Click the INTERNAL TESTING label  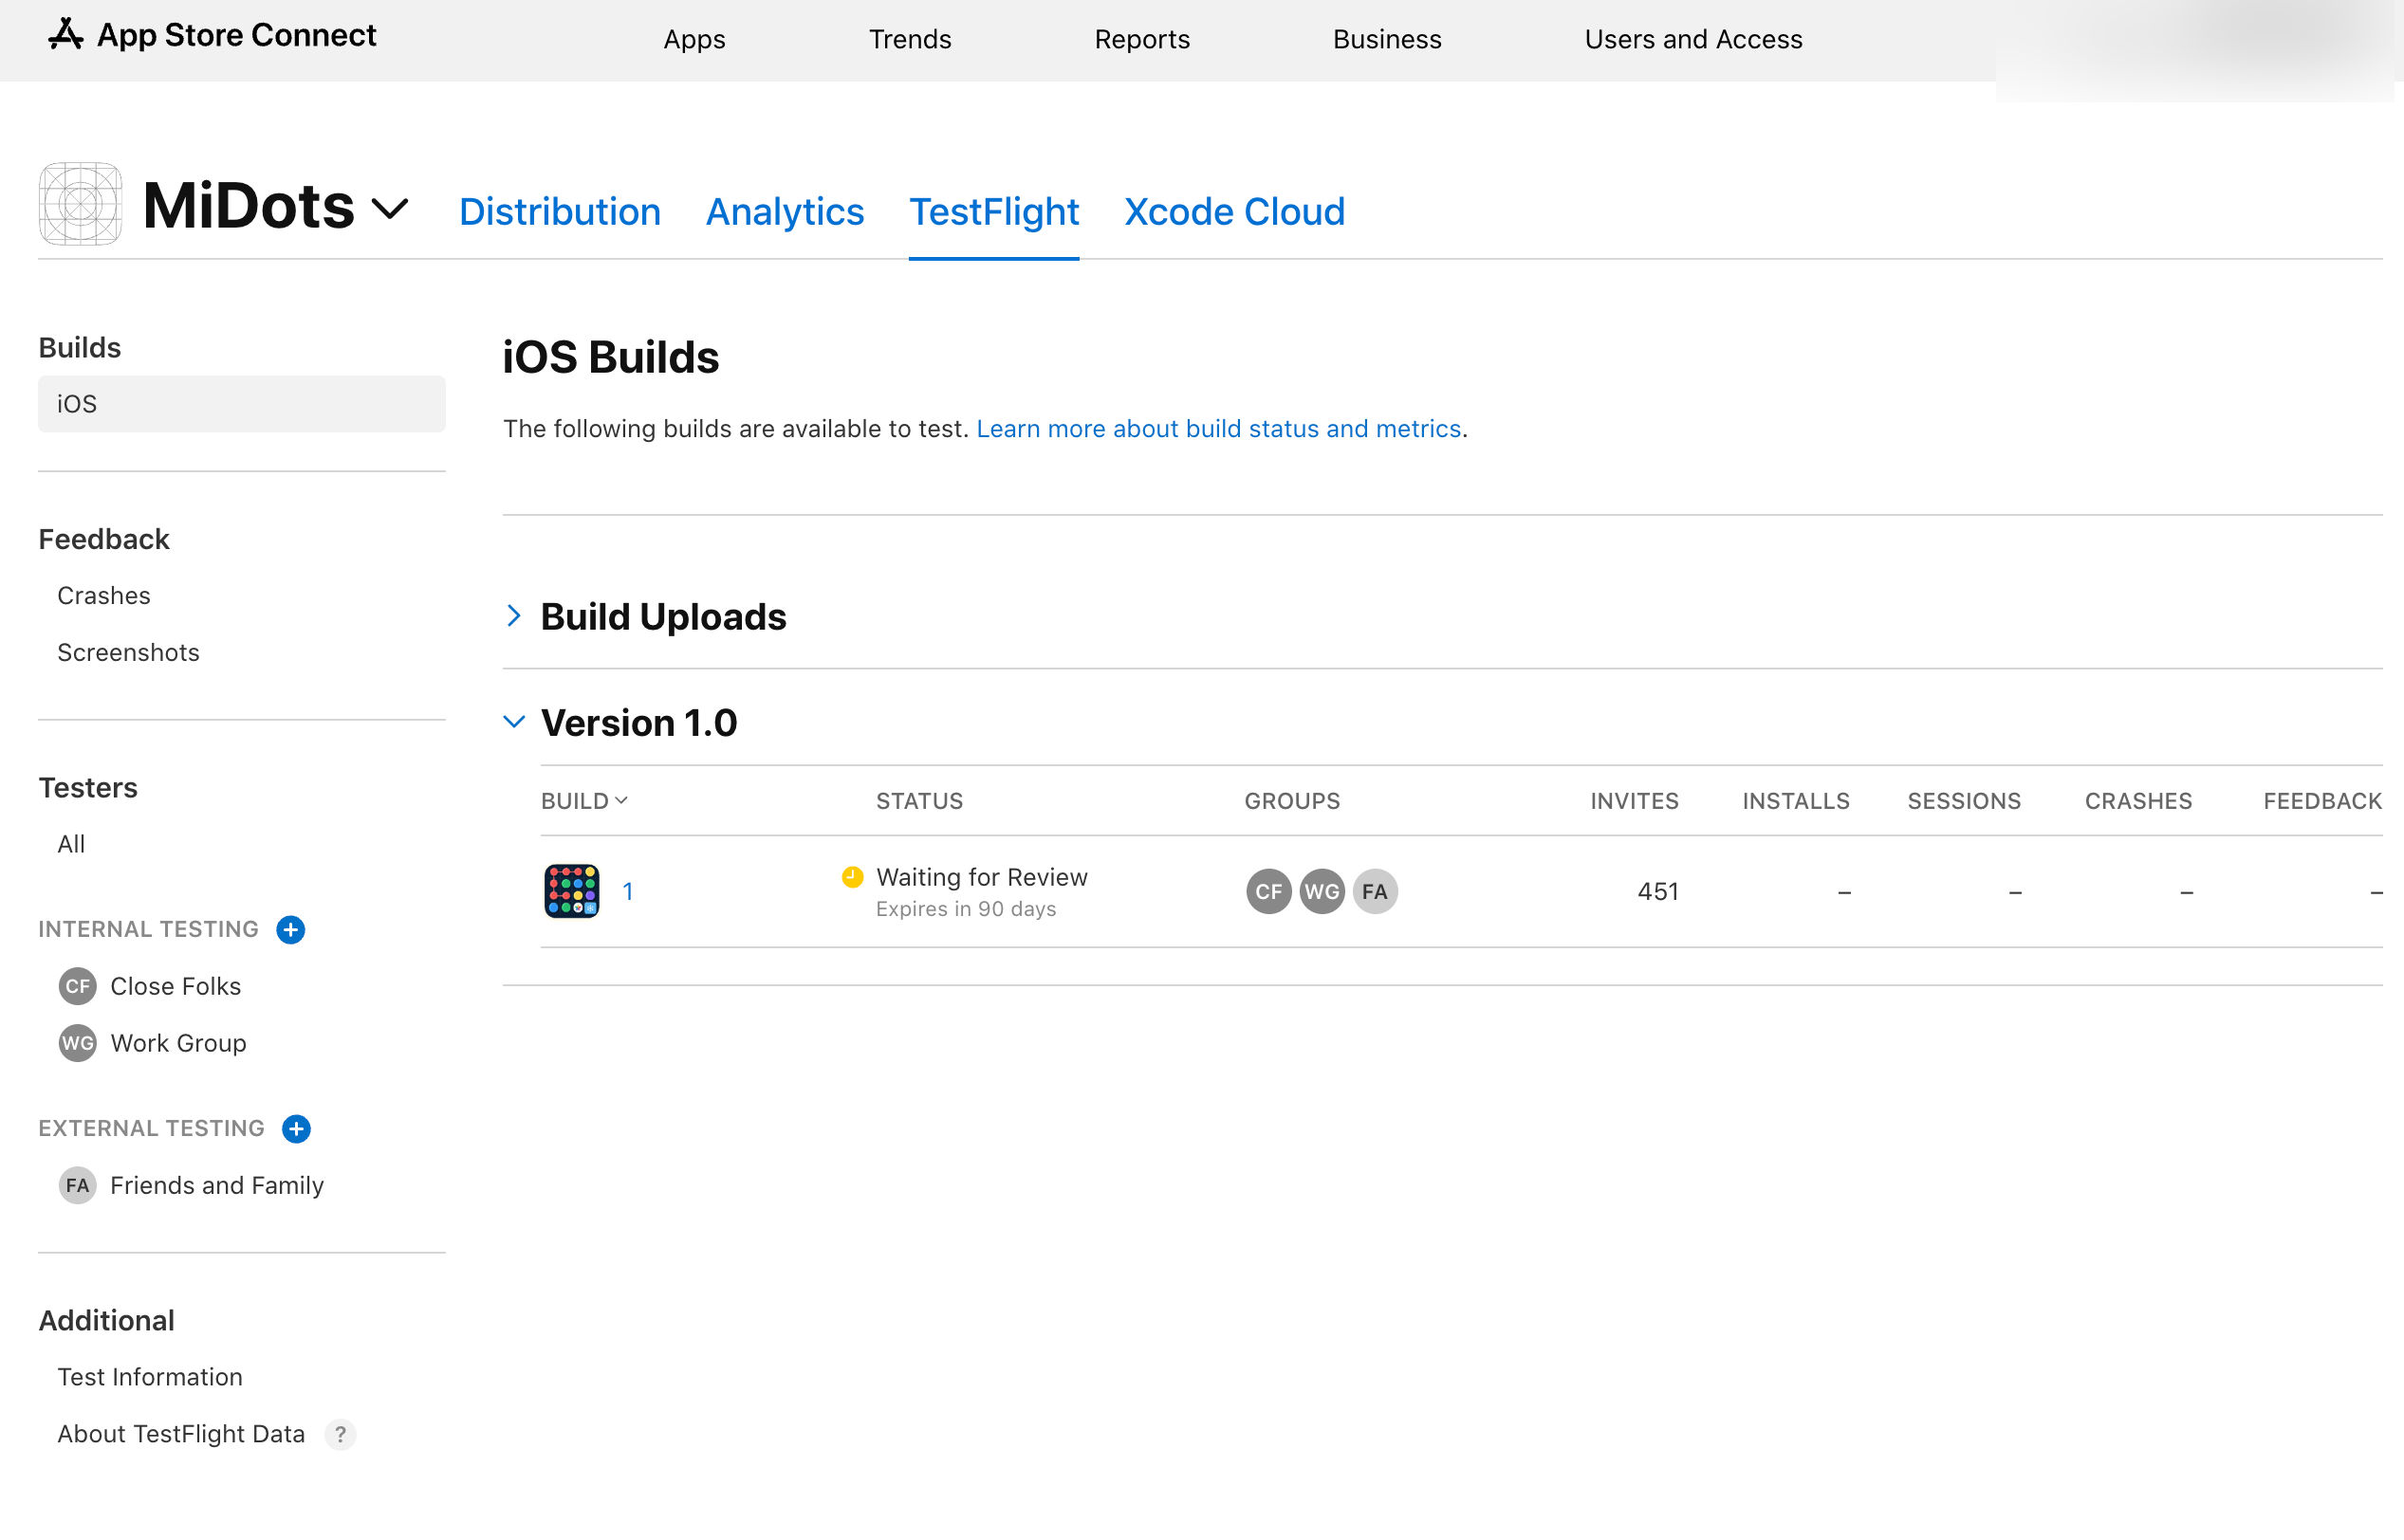pos(148,930)
